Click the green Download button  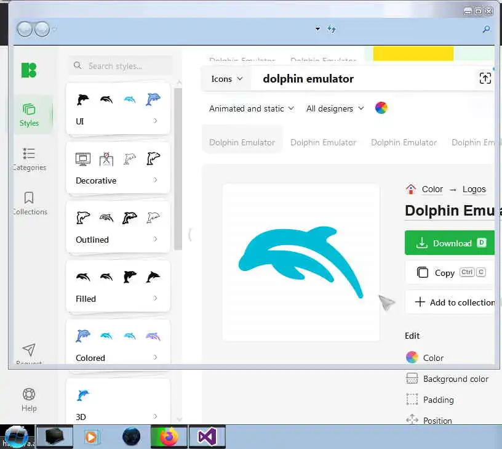point(450,243)
